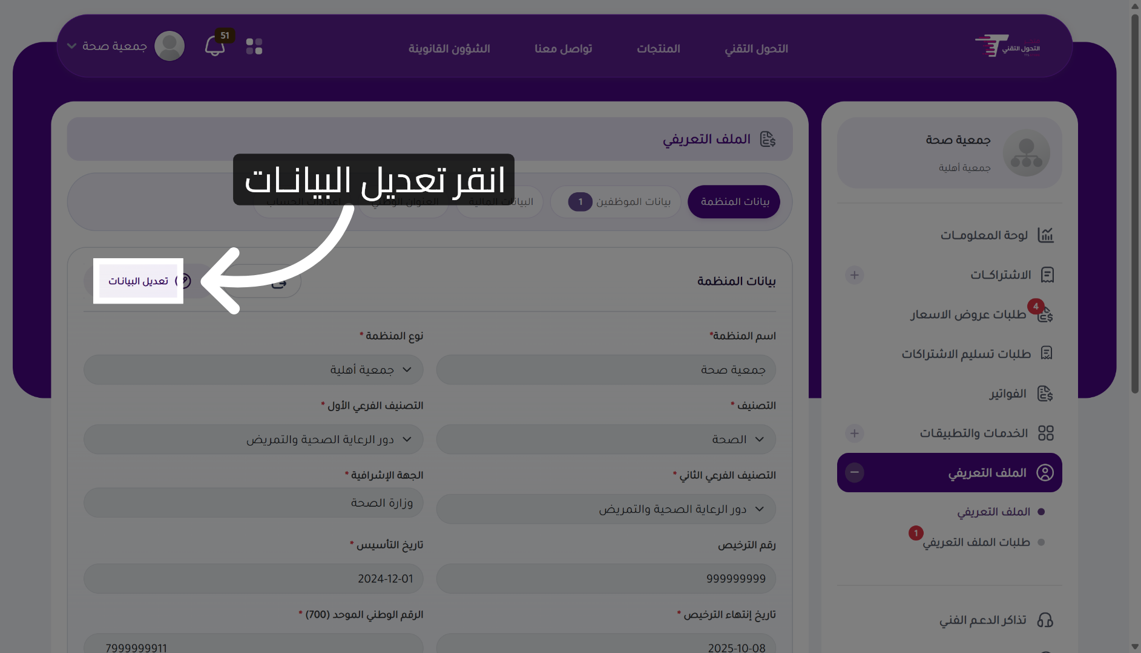The image size is (1141, 653).
Task: Click the التحول التقني logo
Action: pyautogui.click(x=1007, y=45)
